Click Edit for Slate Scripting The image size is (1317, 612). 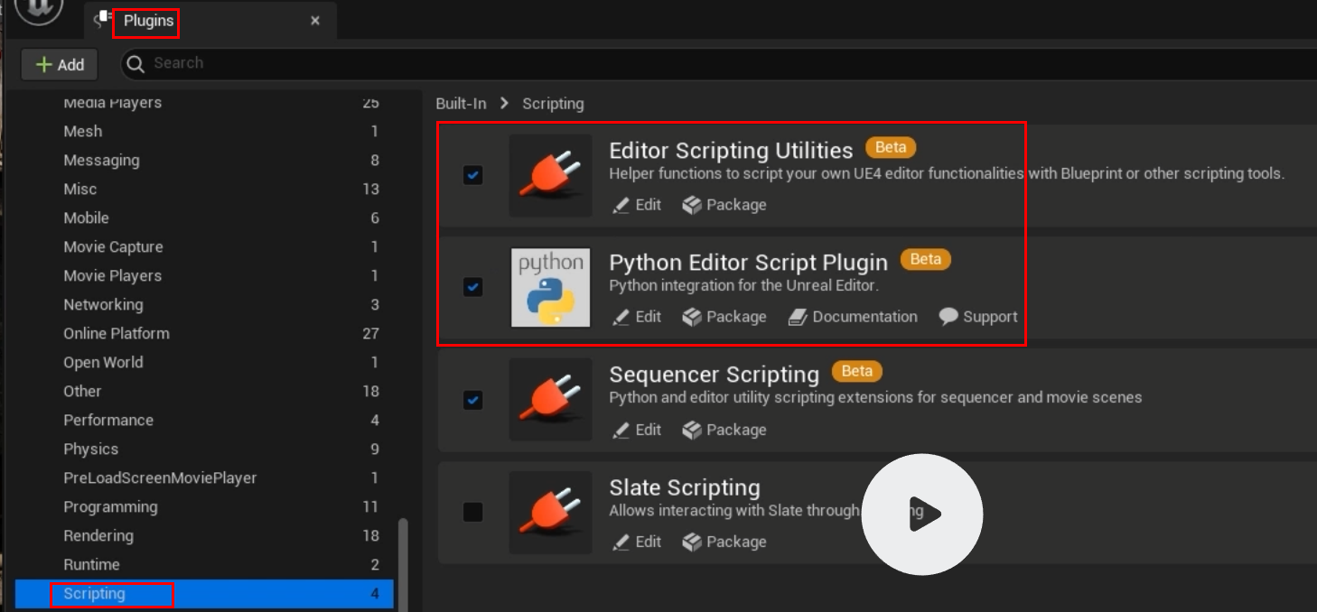pos(637,542)
